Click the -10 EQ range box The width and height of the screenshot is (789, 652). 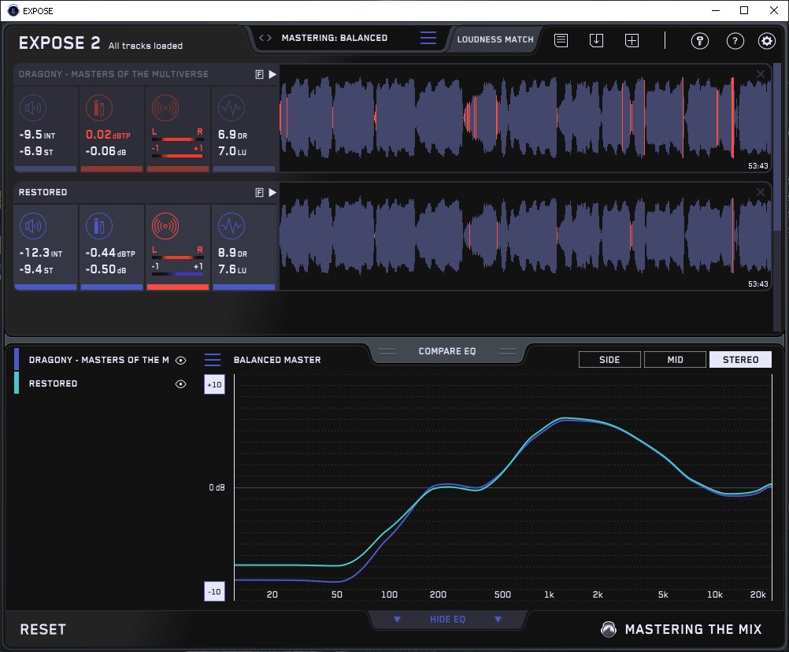click(214, 591)
